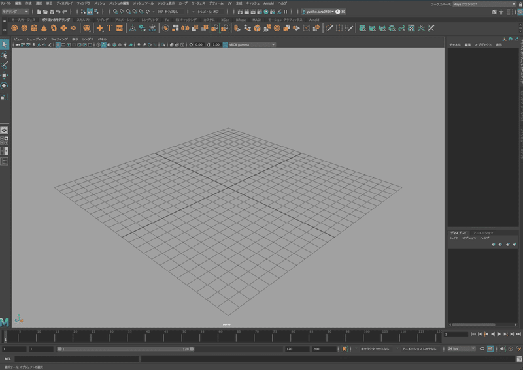Screen dimensions: 523x370
Task: Open the ウィンドウ (Window) menu
Action: click(x=83, y=3)
